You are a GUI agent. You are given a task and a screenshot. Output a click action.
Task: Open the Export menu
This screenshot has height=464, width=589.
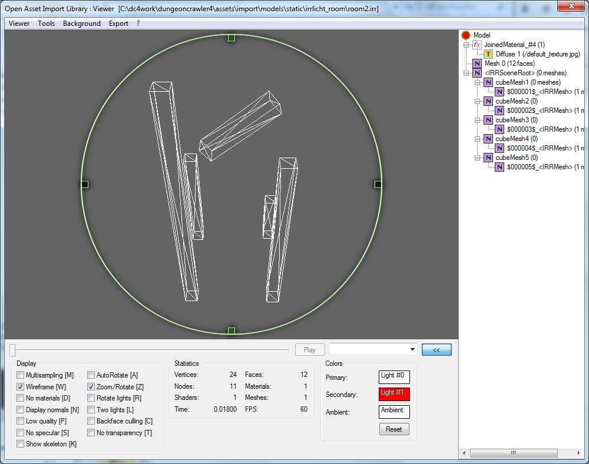click(x=118, y=24)
